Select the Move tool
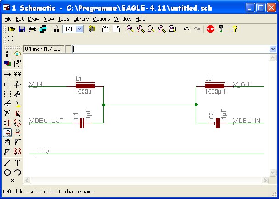The width and height of the screenshot is (279, 199). [7, 75]
